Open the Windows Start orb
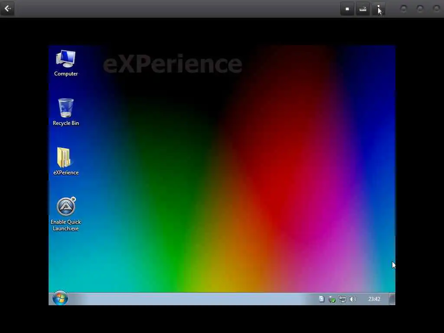Viewport: 444px width, 333px height. tap(60, 298)
